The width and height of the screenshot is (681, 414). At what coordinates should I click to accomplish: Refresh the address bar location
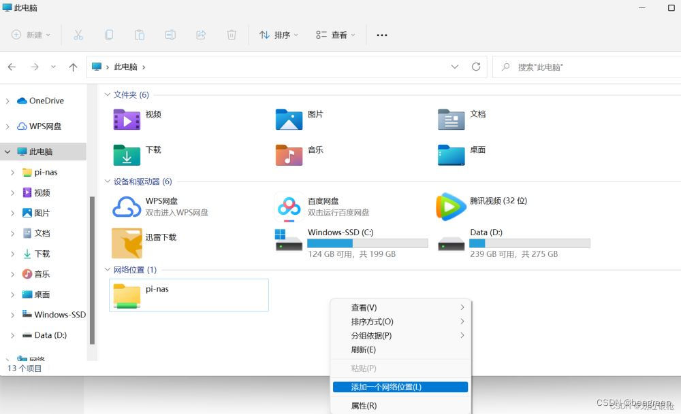pyautogui.click(x=476, y=67)
